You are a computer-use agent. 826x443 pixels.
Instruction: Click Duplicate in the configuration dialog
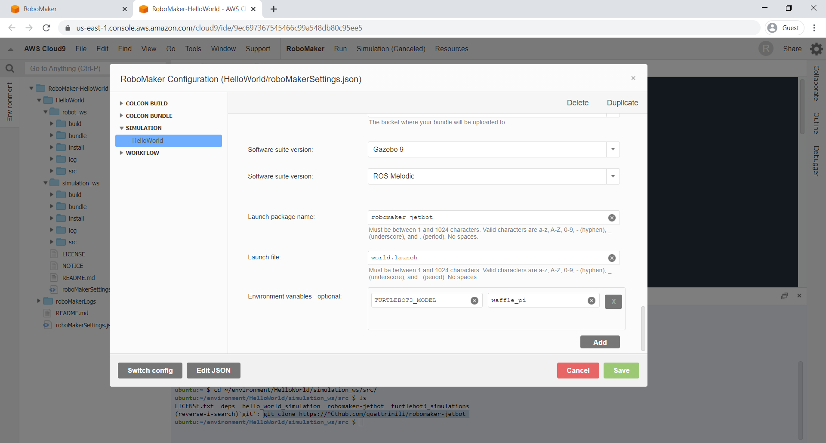click(623, 103)
